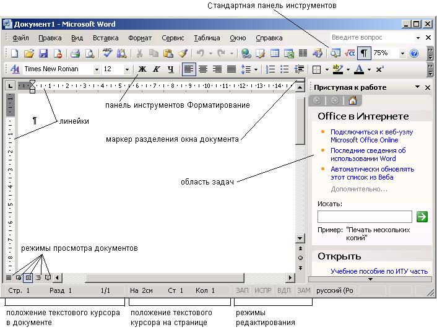Paste from clipboard icon
Screen dimensions: 437x335
click(168, 53)
